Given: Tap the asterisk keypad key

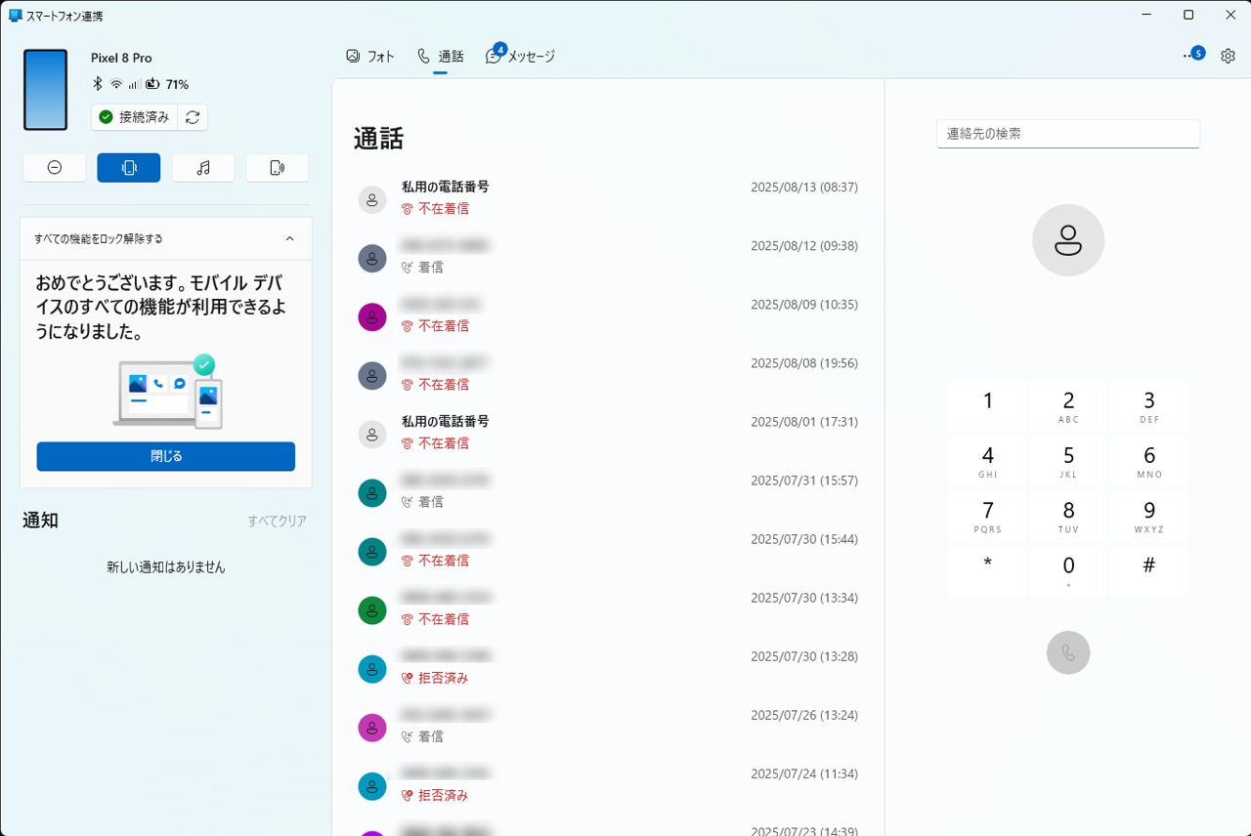Looking at the screenshot, I should [988, 570].
